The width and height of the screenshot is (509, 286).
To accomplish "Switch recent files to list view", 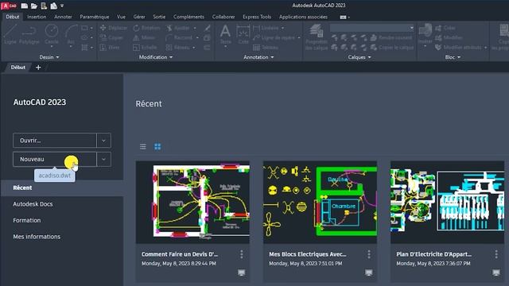I will [x=143, y=146].
